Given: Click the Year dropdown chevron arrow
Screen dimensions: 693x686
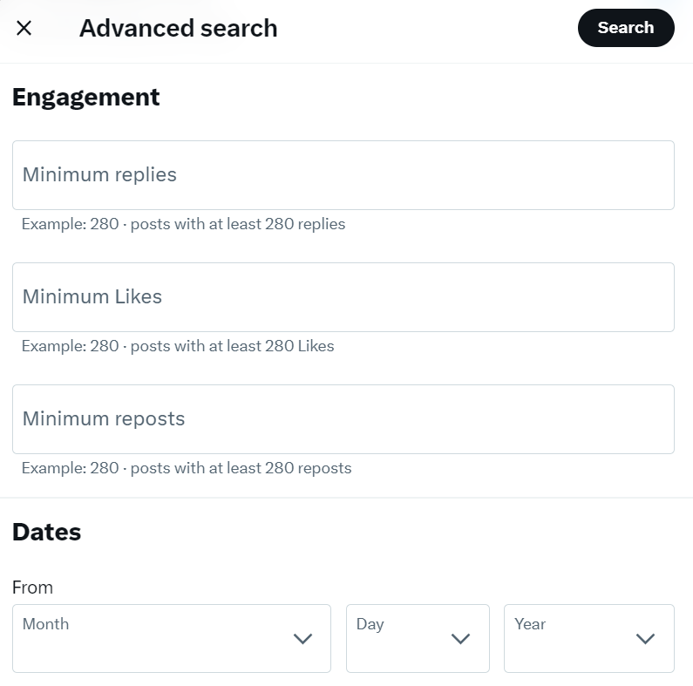Looking at the screenshot, I should [x=645, y=639].
